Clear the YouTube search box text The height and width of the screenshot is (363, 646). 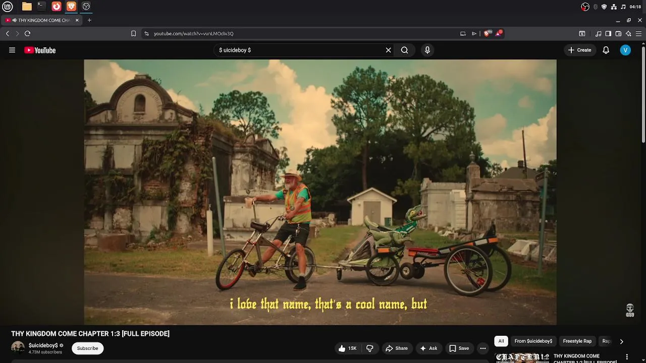(388, 50)
